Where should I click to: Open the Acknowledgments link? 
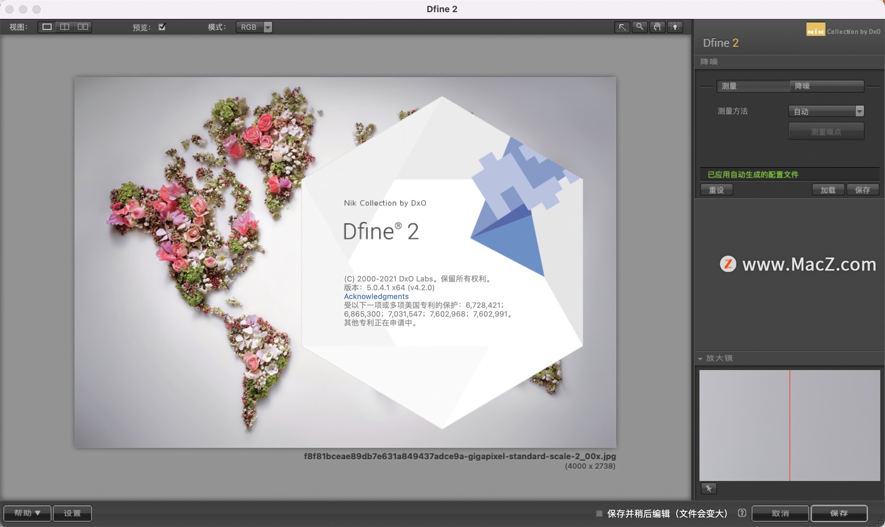pos(376,296)
